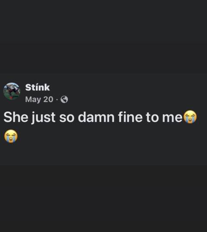This screenshot has width=207, height=232.
Task: Click the dot separator beside the globe
Action: 57,99
